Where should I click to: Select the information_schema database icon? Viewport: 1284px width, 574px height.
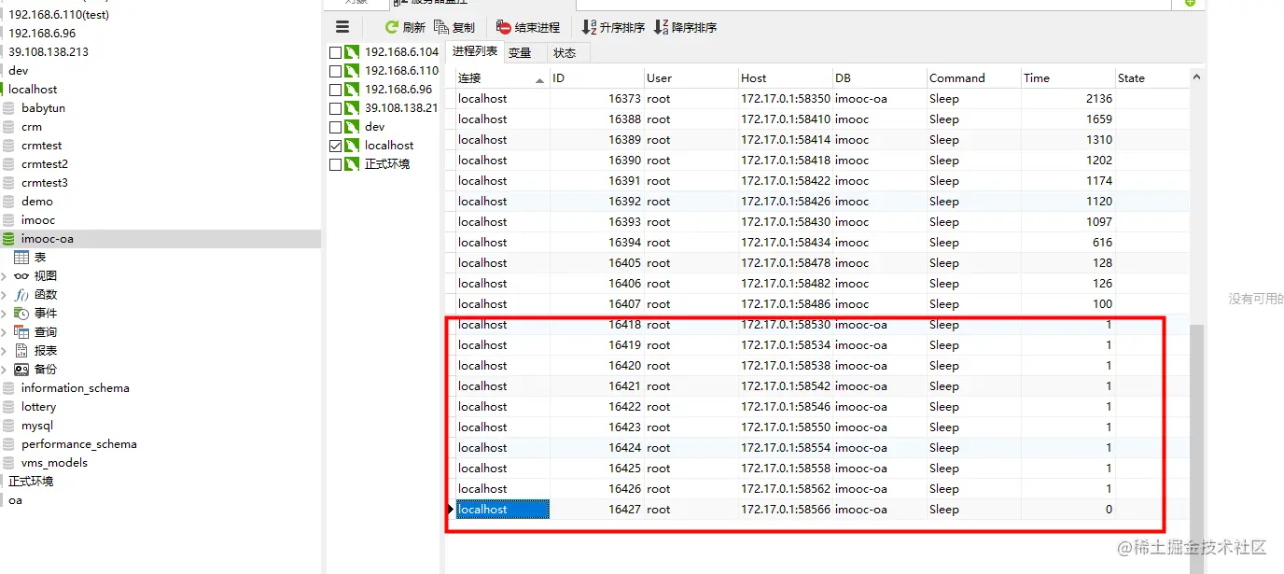point(9,388)
